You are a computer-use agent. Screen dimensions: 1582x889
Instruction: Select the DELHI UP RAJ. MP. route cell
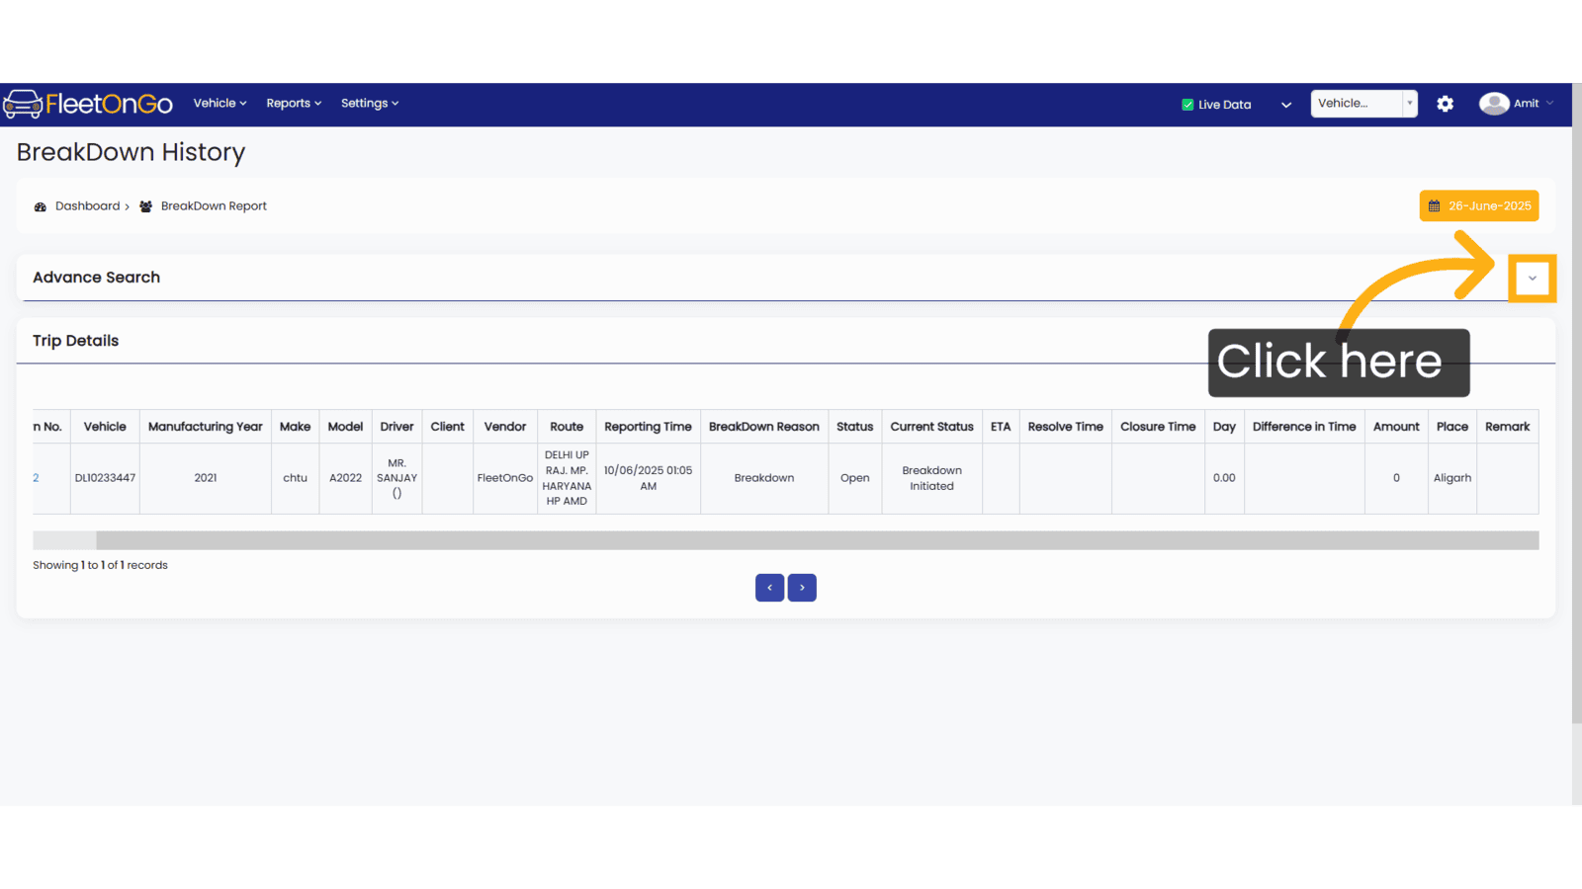[567, 478]
